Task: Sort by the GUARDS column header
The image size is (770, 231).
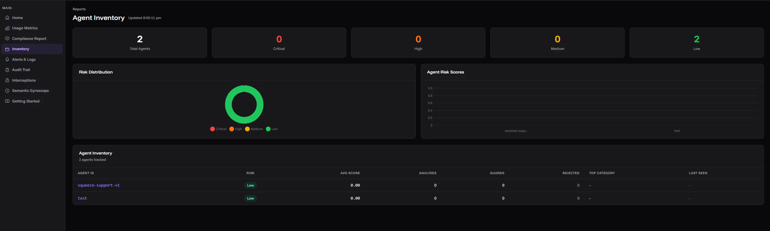Action: [497, 173]
